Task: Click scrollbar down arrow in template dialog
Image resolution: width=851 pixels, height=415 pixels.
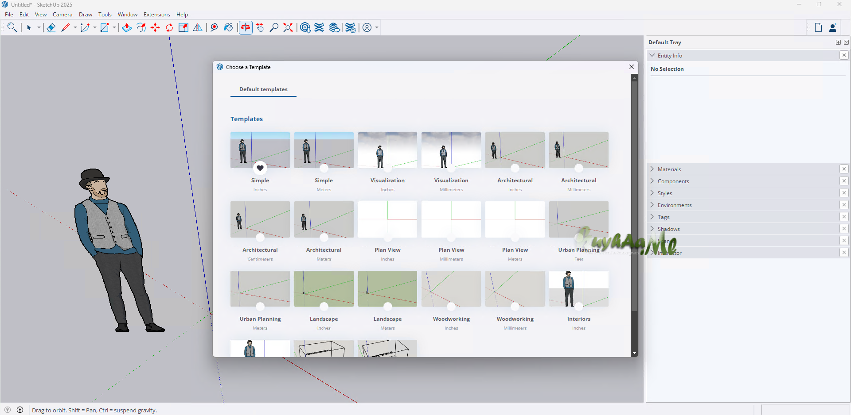Action: (634, 354)
